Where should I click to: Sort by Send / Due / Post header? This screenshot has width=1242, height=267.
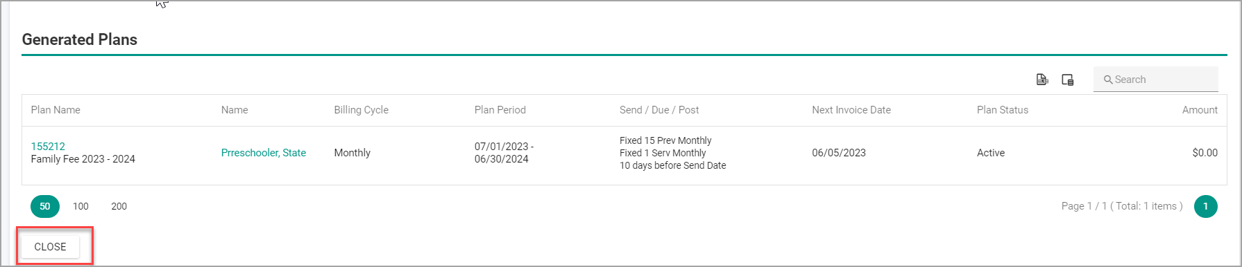(659, 110)
